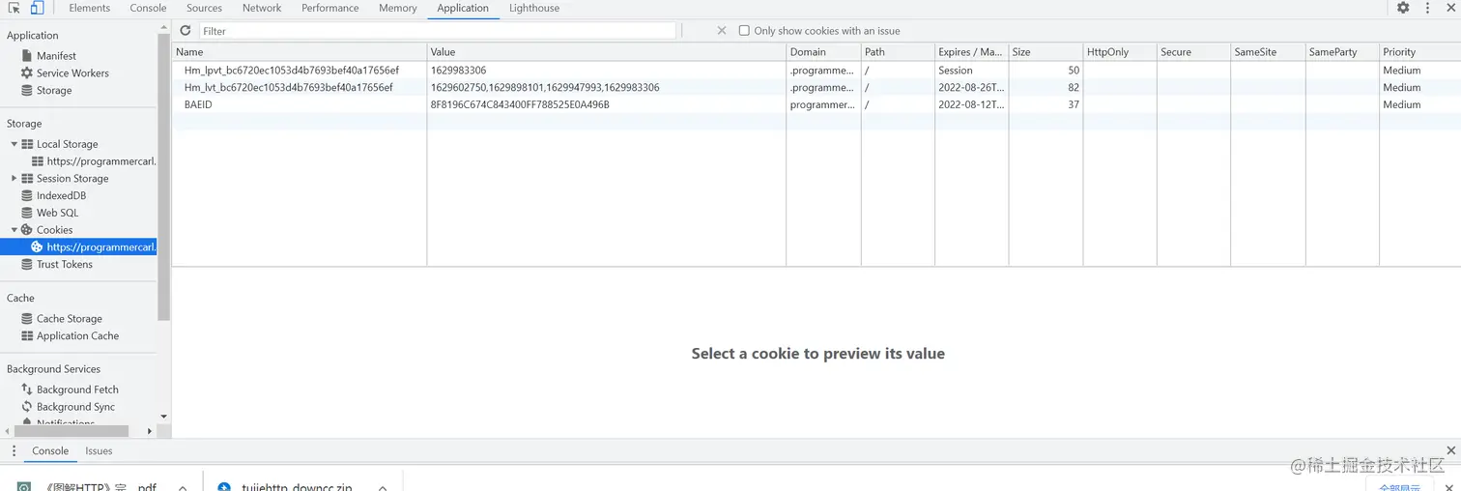The width and height of the screenshot is (1461, 491).
Task: Focus the cookie Filter input field
Action: pyautogui.click(x=438, y=31)
